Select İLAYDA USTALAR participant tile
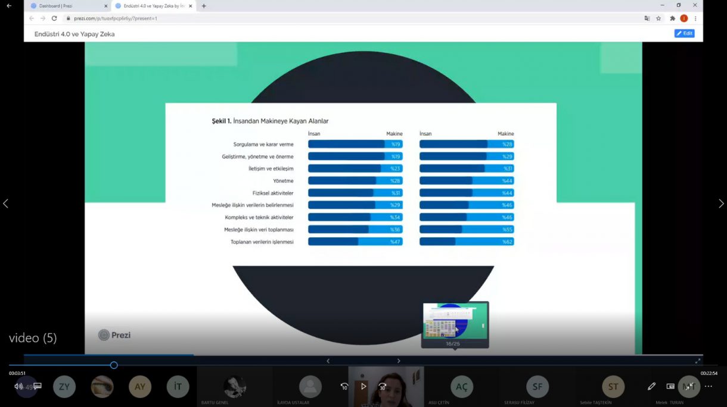The image size is (727, 407). pyautogui.click(x=310, y=387)
